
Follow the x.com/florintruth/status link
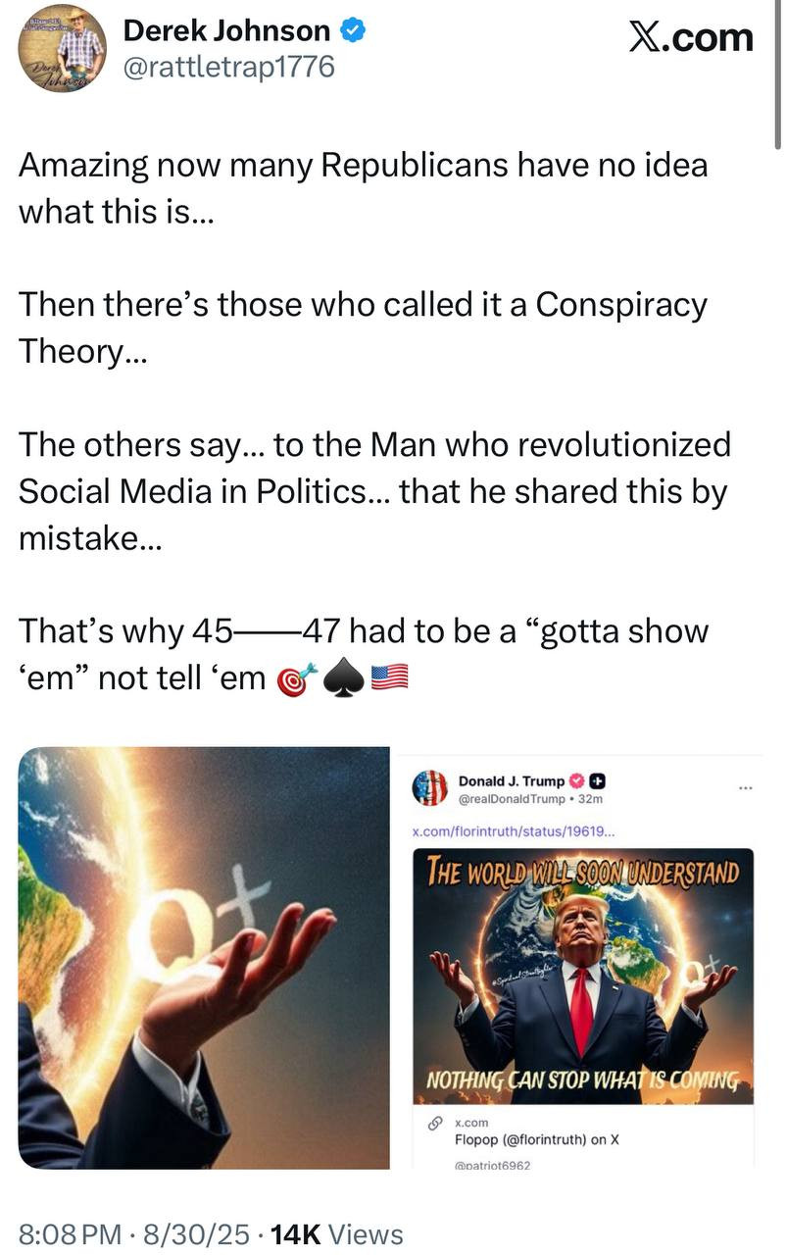pos(513,832)
